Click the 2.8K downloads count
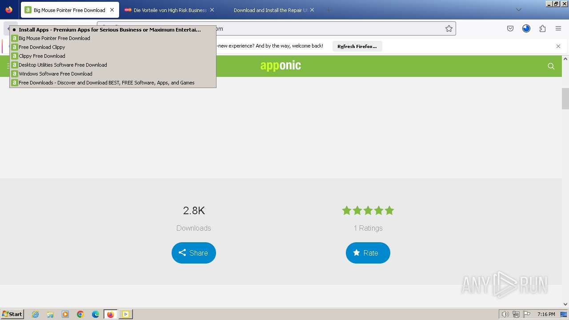The width and height of the screenshot is (569, 320). click(x=194, y=211)
